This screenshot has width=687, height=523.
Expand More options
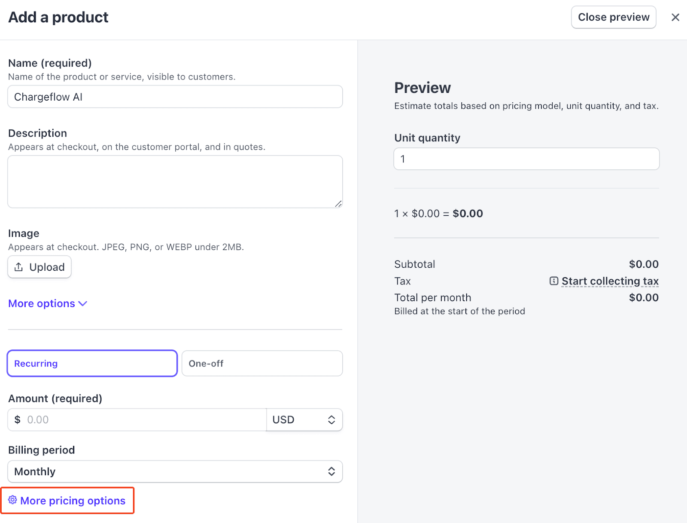(42, 303)
